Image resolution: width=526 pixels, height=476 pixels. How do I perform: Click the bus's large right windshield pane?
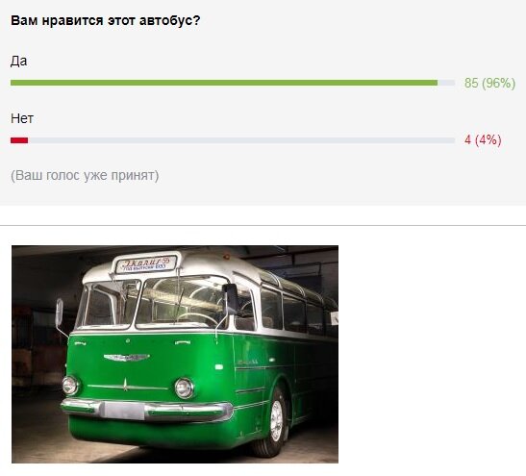pos(182,303)
